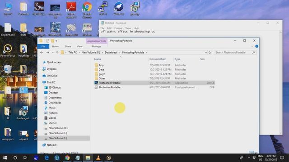Open the Quick Access Toolbar customize dropdown

tap(56, 41)
